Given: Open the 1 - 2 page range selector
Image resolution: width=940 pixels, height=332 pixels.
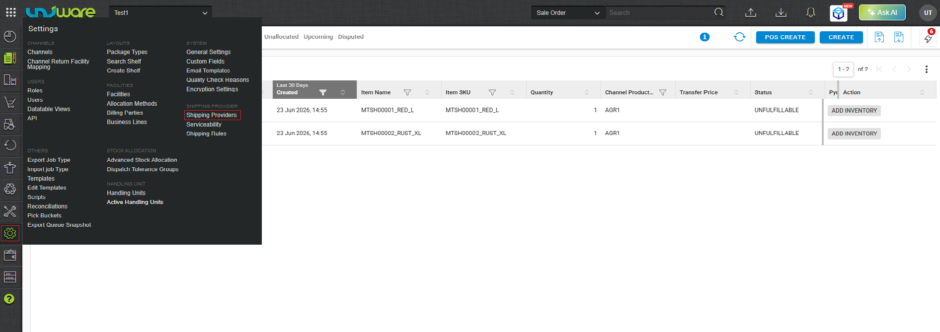Looking at the screenshot, I should tap(843, 69).
